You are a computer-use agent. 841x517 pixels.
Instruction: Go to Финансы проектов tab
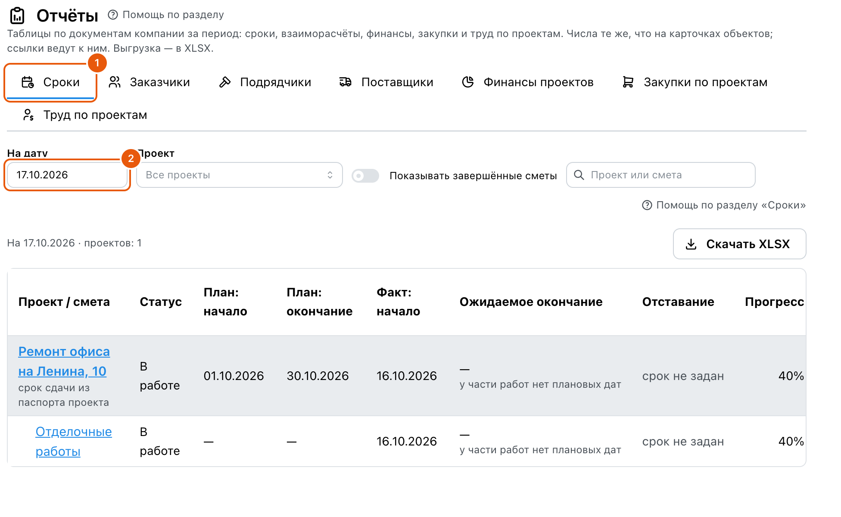(528, 82)
